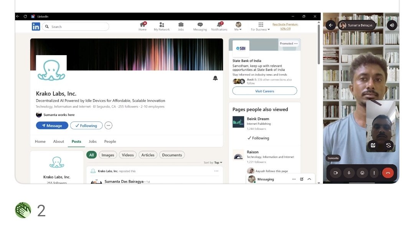The image size is (402, 227).
Task: Open the Sort by Top dropdown
Action: pyautogui.click(x=213, y=163)
